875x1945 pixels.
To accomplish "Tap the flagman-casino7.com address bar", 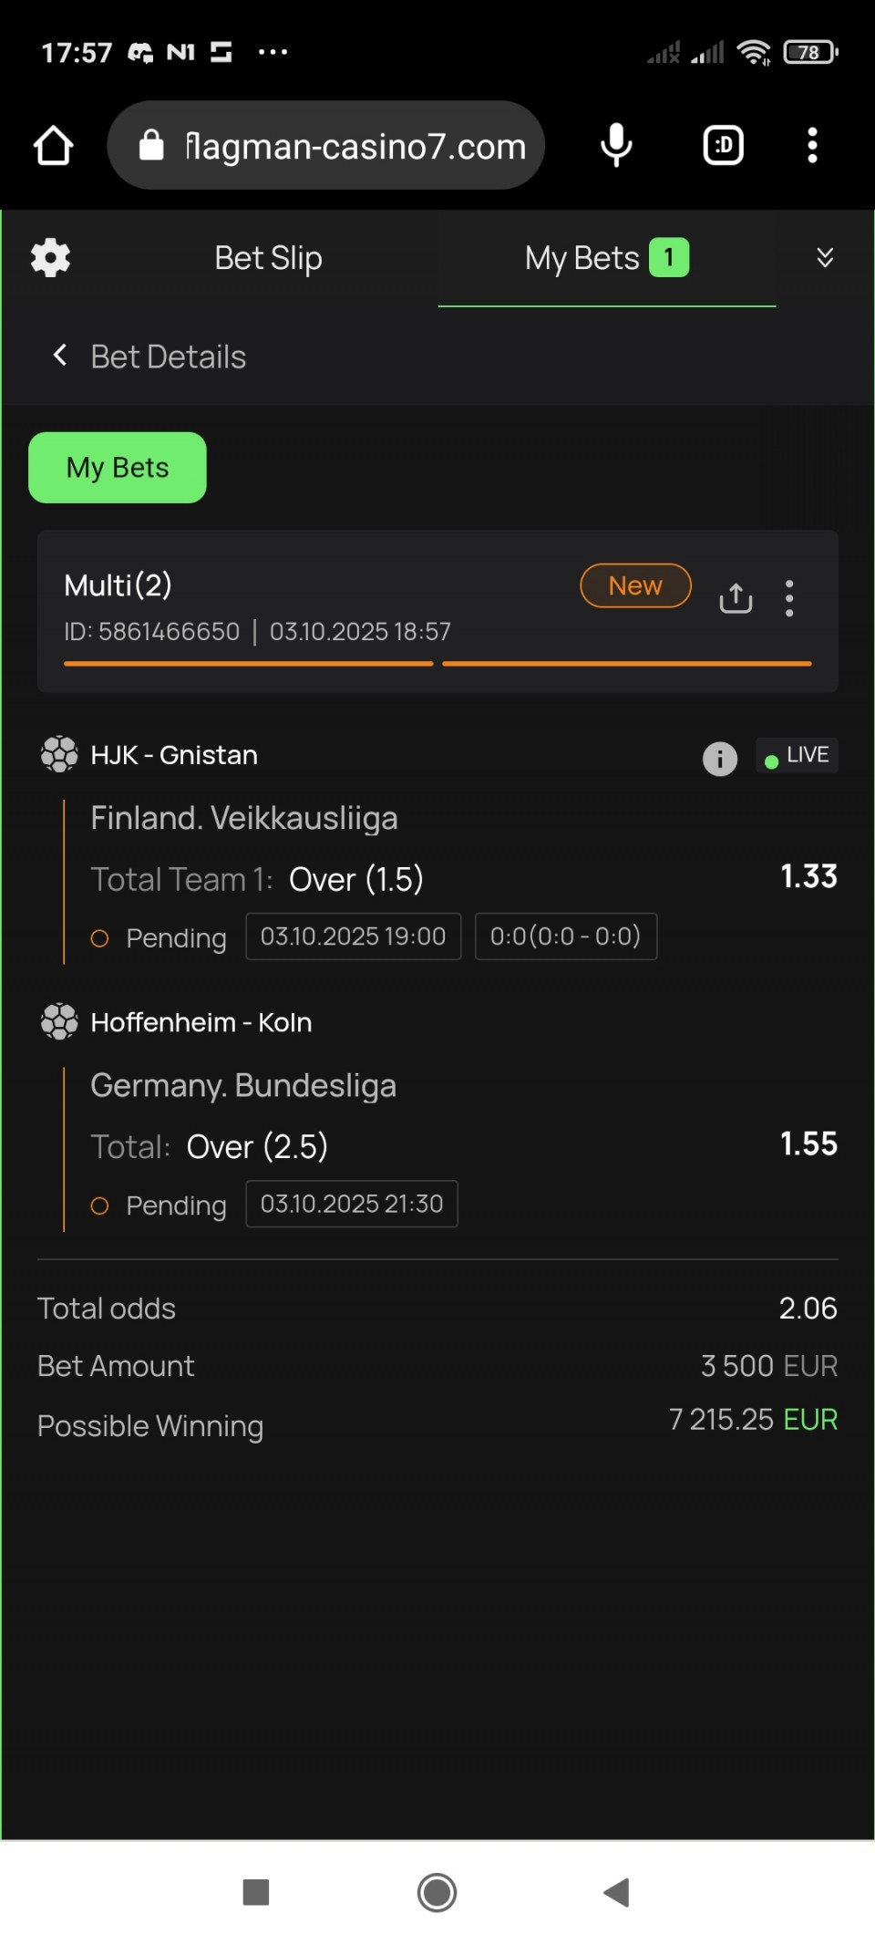I will [326, 146].
